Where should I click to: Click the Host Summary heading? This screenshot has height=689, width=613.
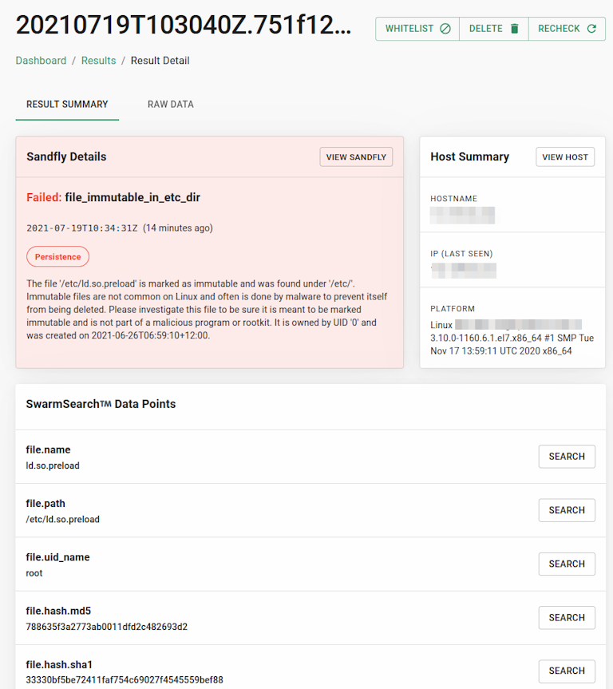(470, 156)
